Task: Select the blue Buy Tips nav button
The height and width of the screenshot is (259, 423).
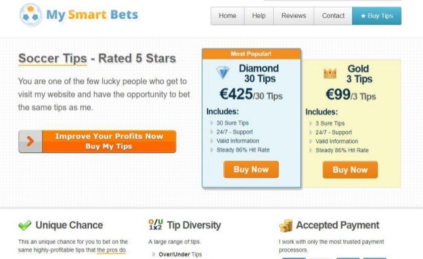Action: coord(377,16)
